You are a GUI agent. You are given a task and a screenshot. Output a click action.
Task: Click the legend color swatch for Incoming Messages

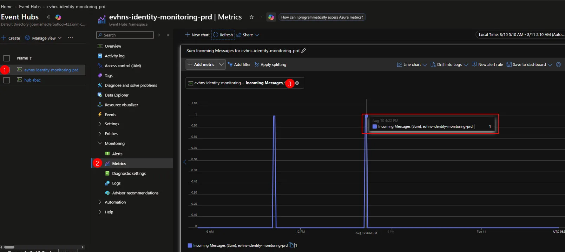point(190,245)
